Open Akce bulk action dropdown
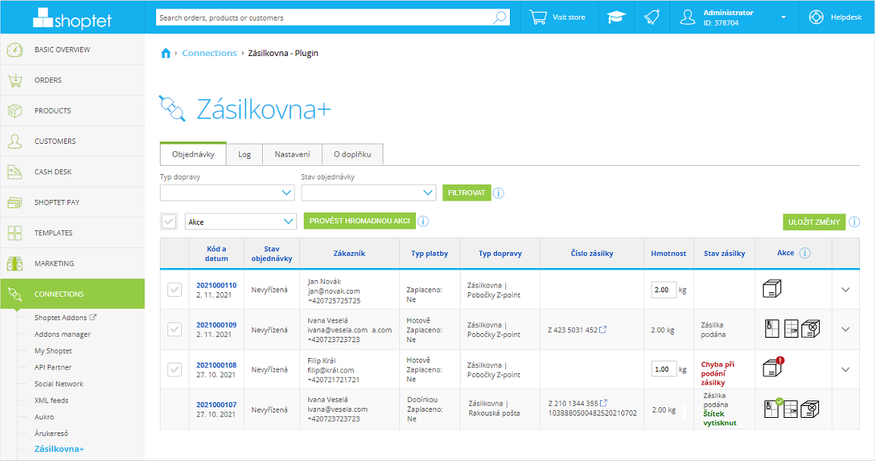This screenshot has height=461, width=875. click(x=240, y=222)
